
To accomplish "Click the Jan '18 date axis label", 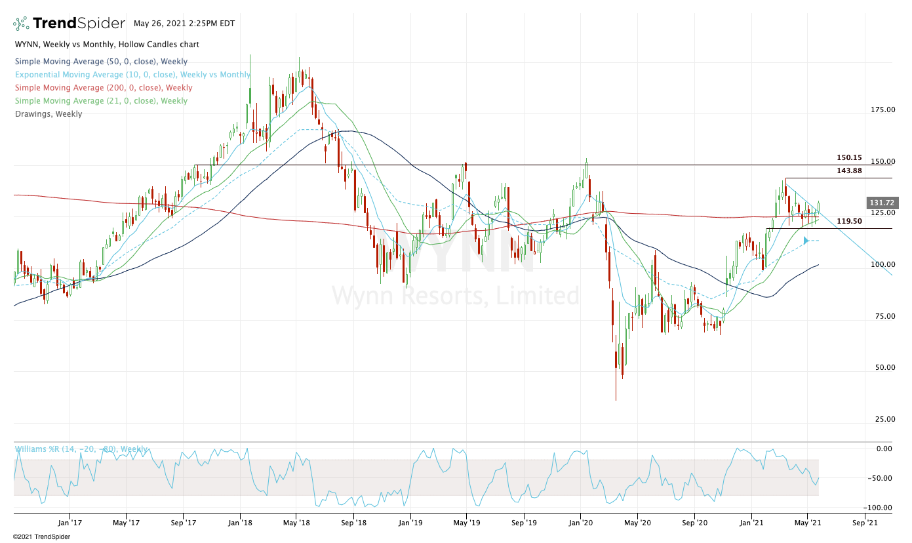I will point(240,523).
